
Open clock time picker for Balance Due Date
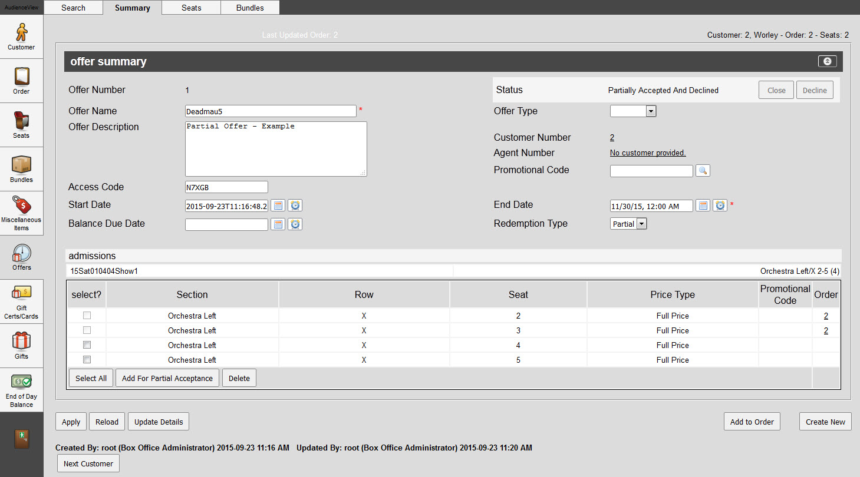coord(295,224)
